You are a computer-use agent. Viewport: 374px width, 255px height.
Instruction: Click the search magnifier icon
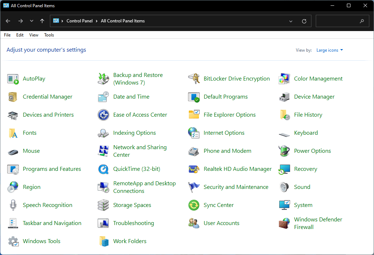362,21
